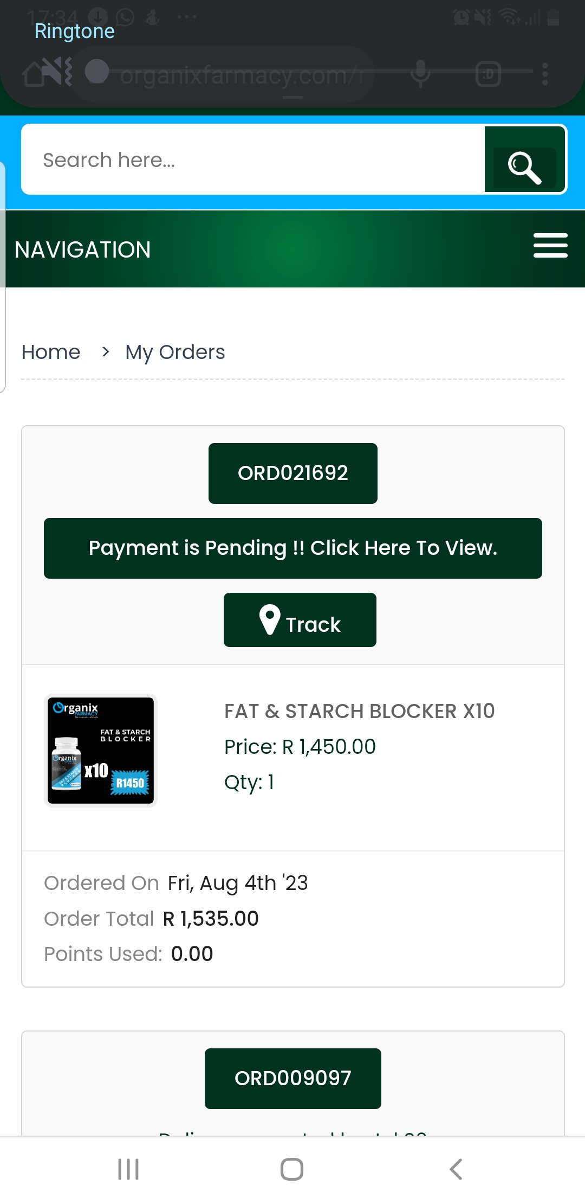Track order ORD021692
585x1204 pixels.
(x=300, y=620)
